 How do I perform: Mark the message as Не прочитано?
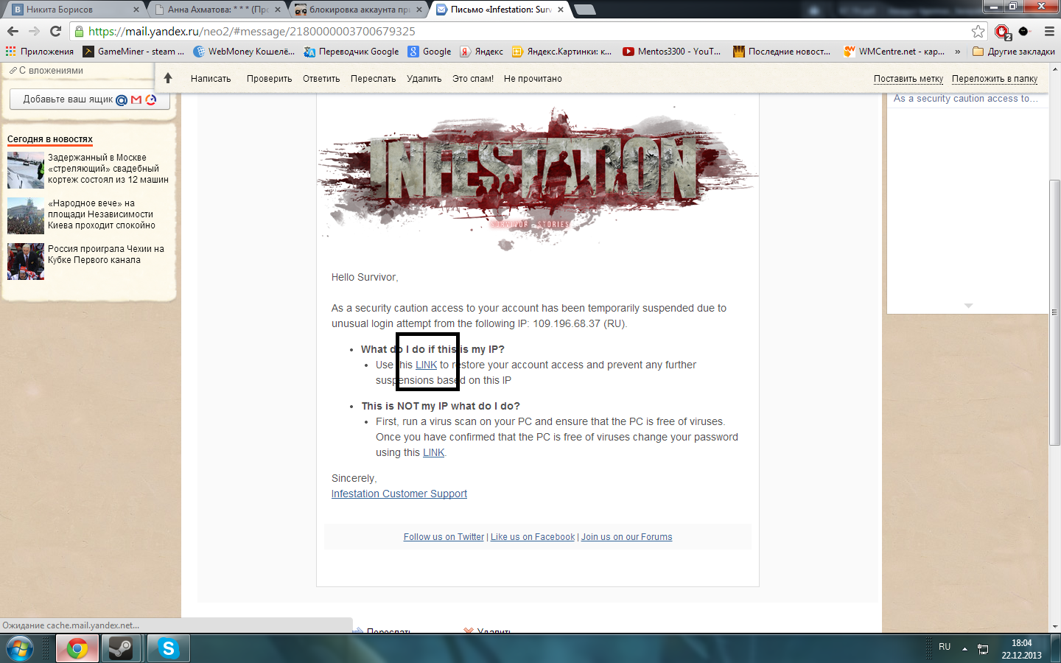533,79
